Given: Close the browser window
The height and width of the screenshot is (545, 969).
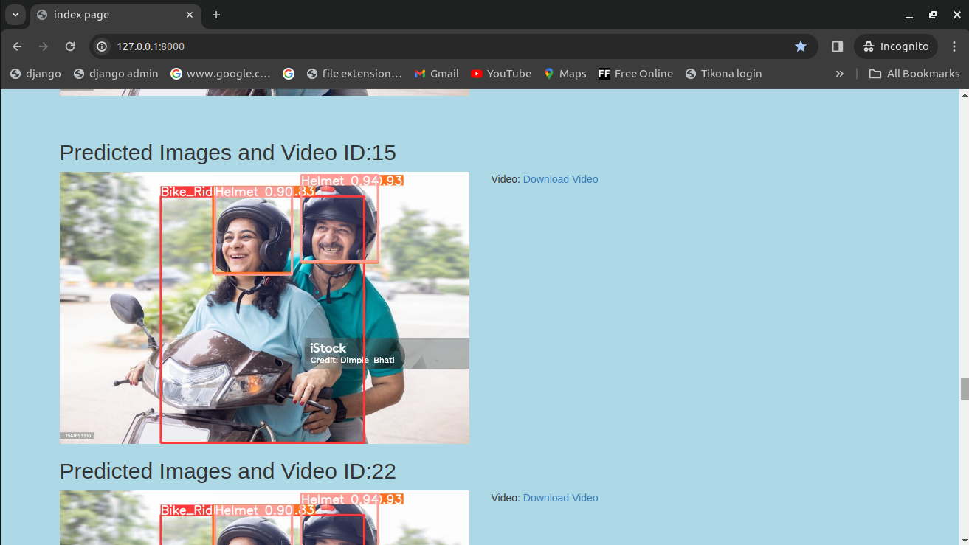Looking at the screenshot, I should pyautogui.click(x=957, y=15).
